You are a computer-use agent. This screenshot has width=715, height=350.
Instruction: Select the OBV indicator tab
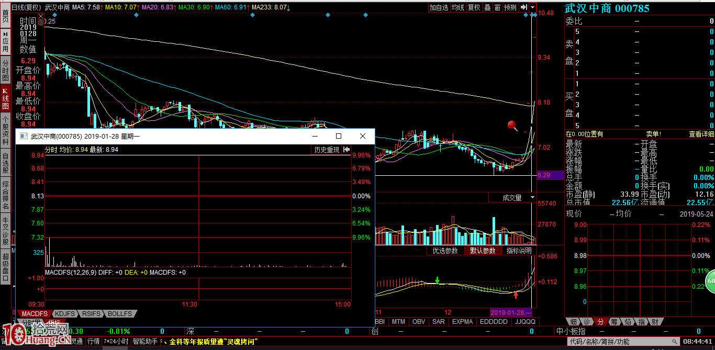click(419, 321)
